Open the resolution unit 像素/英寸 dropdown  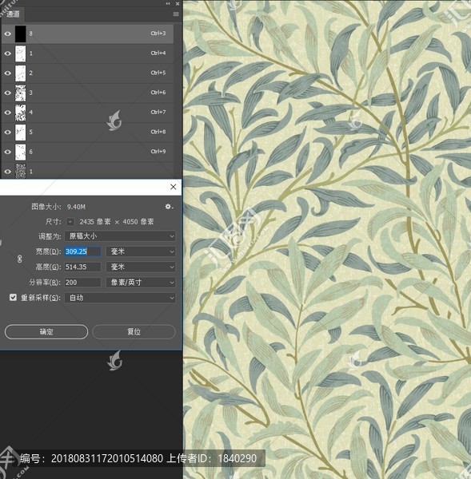click(x=141, y=283)
